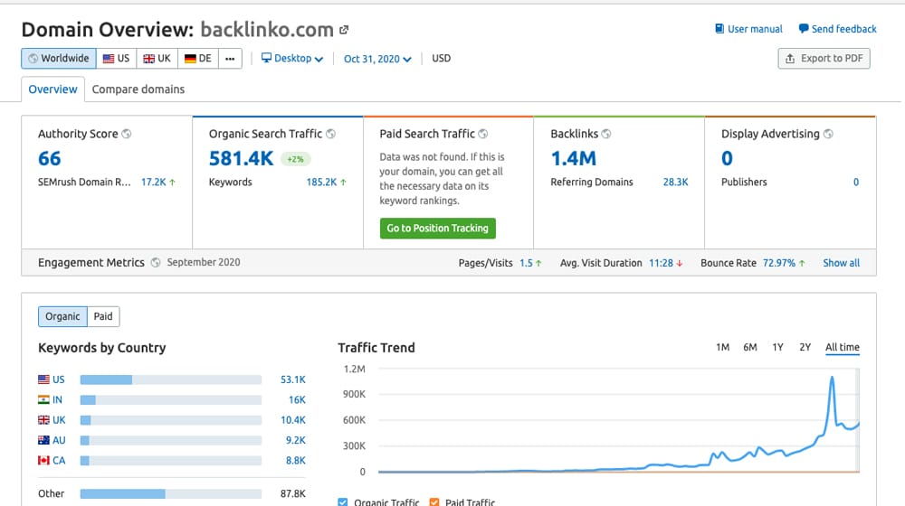Toggle the Paid Traffic checkbox in chart legend
Screen dimensions: 905x506
pyautogui.click(x=433, y=502)
